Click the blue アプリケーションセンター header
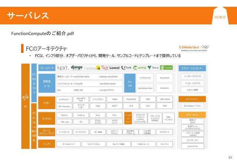Screen dimensions: 237x164 click(x=192, y=68)
